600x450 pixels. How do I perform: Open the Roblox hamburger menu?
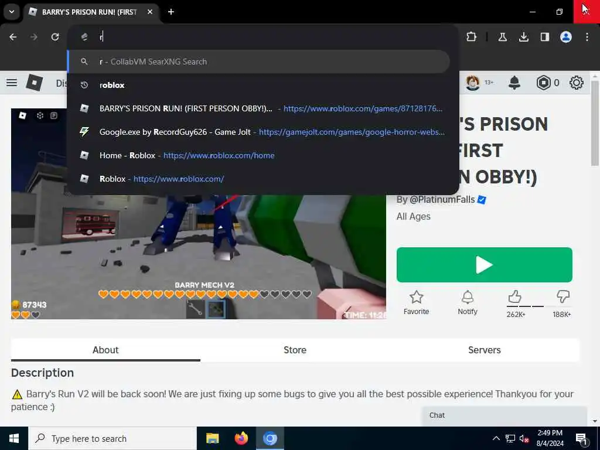[x=12, y=82]
